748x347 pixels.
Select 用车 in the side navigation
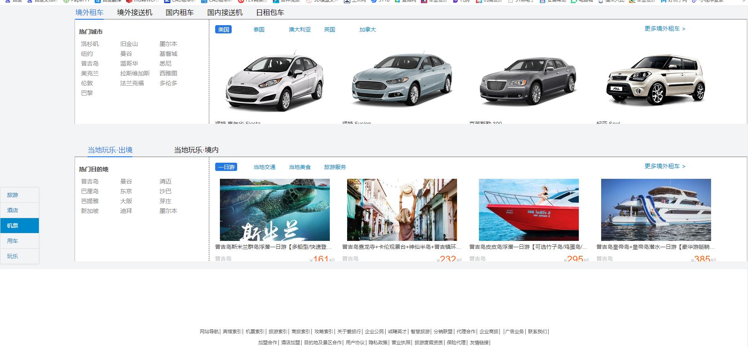[x=20, y=241]
